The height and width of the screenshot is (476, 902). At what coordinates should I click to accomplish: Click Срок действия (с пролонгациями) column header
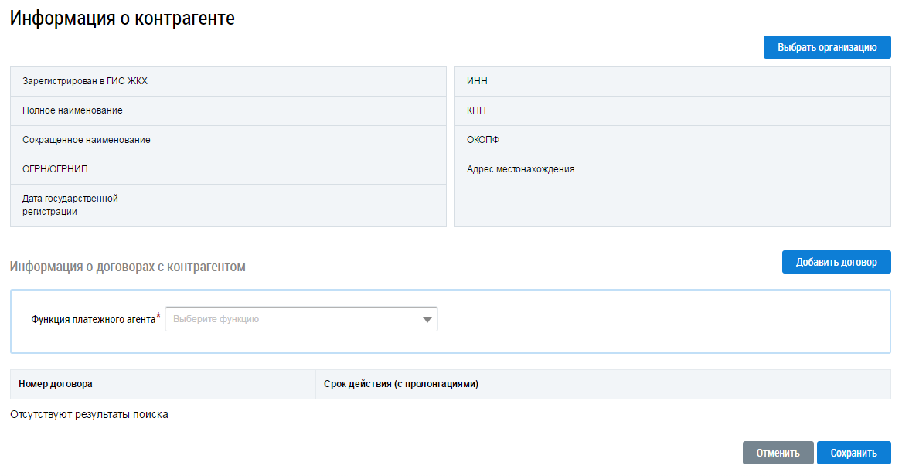[x=400, y=384]
